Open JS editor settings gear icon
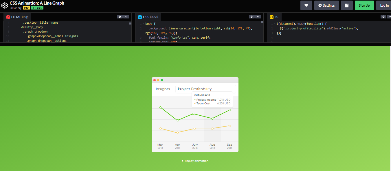Viewport: 391px width, 171px height. (383, 17)
